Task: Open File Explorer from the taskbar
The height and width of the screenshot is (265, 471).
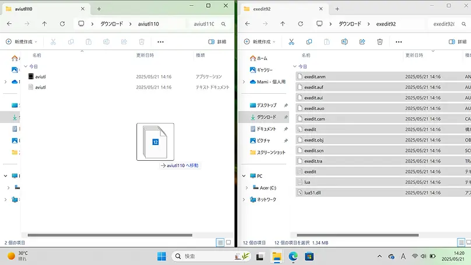Action: pyautogui.click(x=277, y=256)
